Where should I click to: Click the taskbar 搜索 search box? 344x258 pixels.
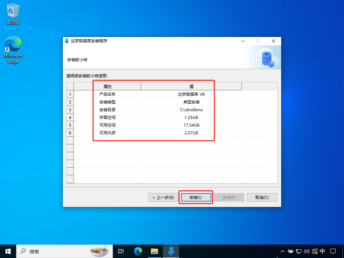[64, 251]
